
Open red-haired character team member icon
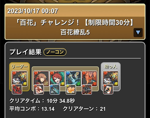click(x=57, y=79)
